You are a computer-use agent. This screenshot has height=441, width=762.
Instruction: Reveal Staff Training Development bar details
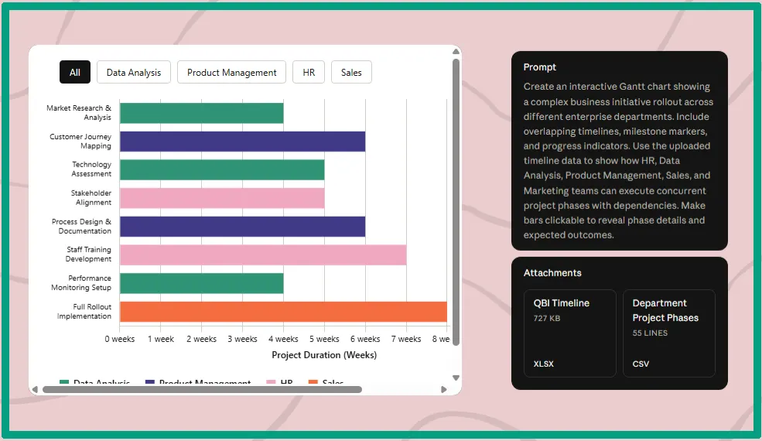(x=263, y=255)
